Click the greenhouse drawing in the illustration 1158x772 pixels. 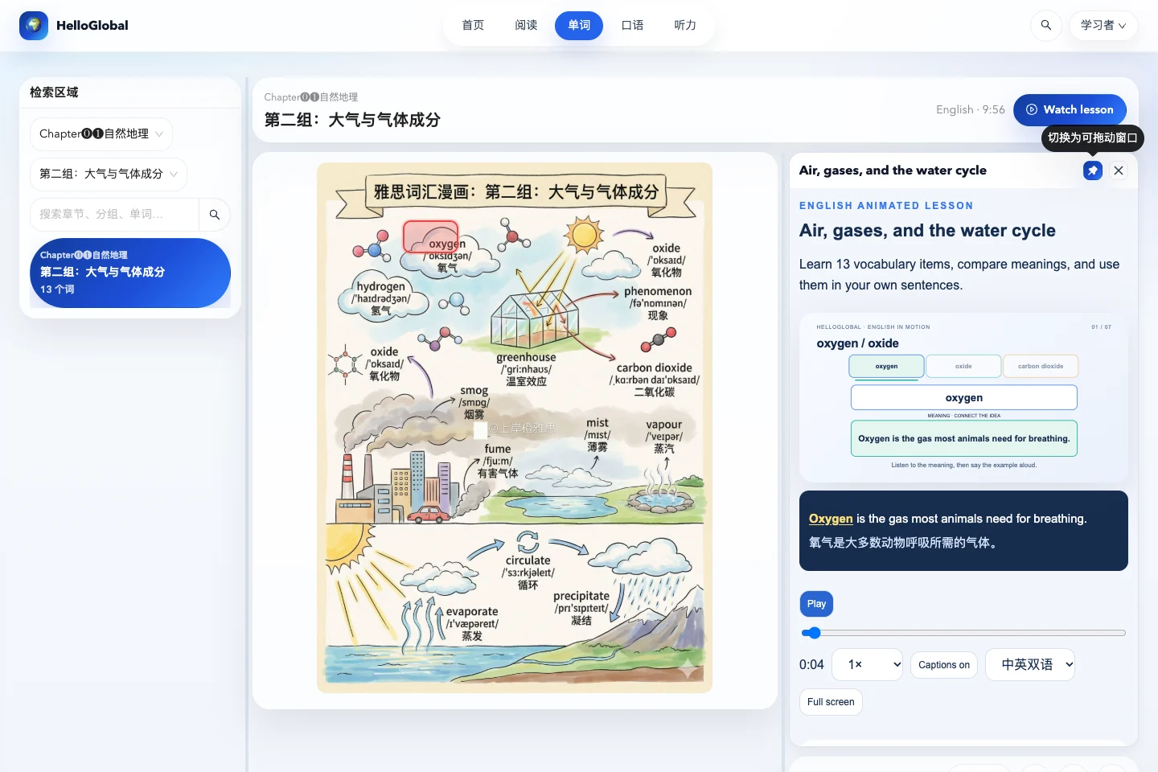click(x=534, y=321)
